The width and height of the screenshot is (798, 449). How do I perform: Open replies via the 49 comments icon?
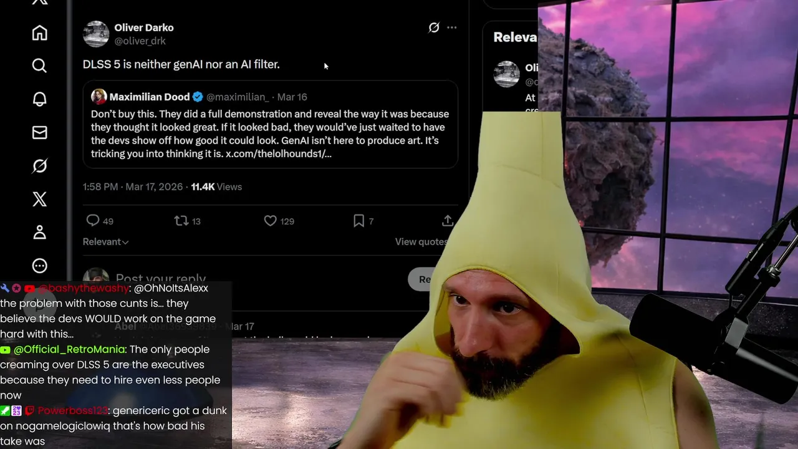pos(92,221)
